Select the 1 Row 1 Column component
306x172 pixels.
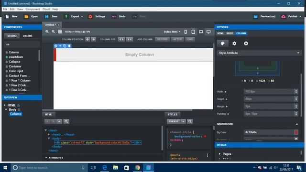[x=20, y=81]
